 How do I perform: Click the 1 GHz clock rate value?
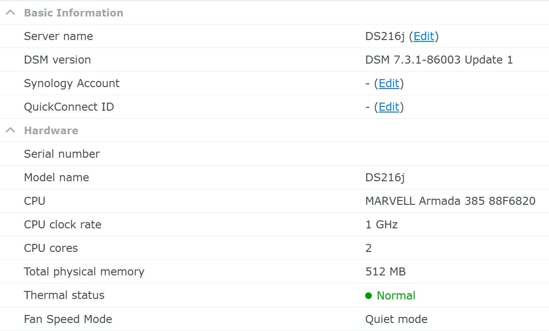point(381,225)
